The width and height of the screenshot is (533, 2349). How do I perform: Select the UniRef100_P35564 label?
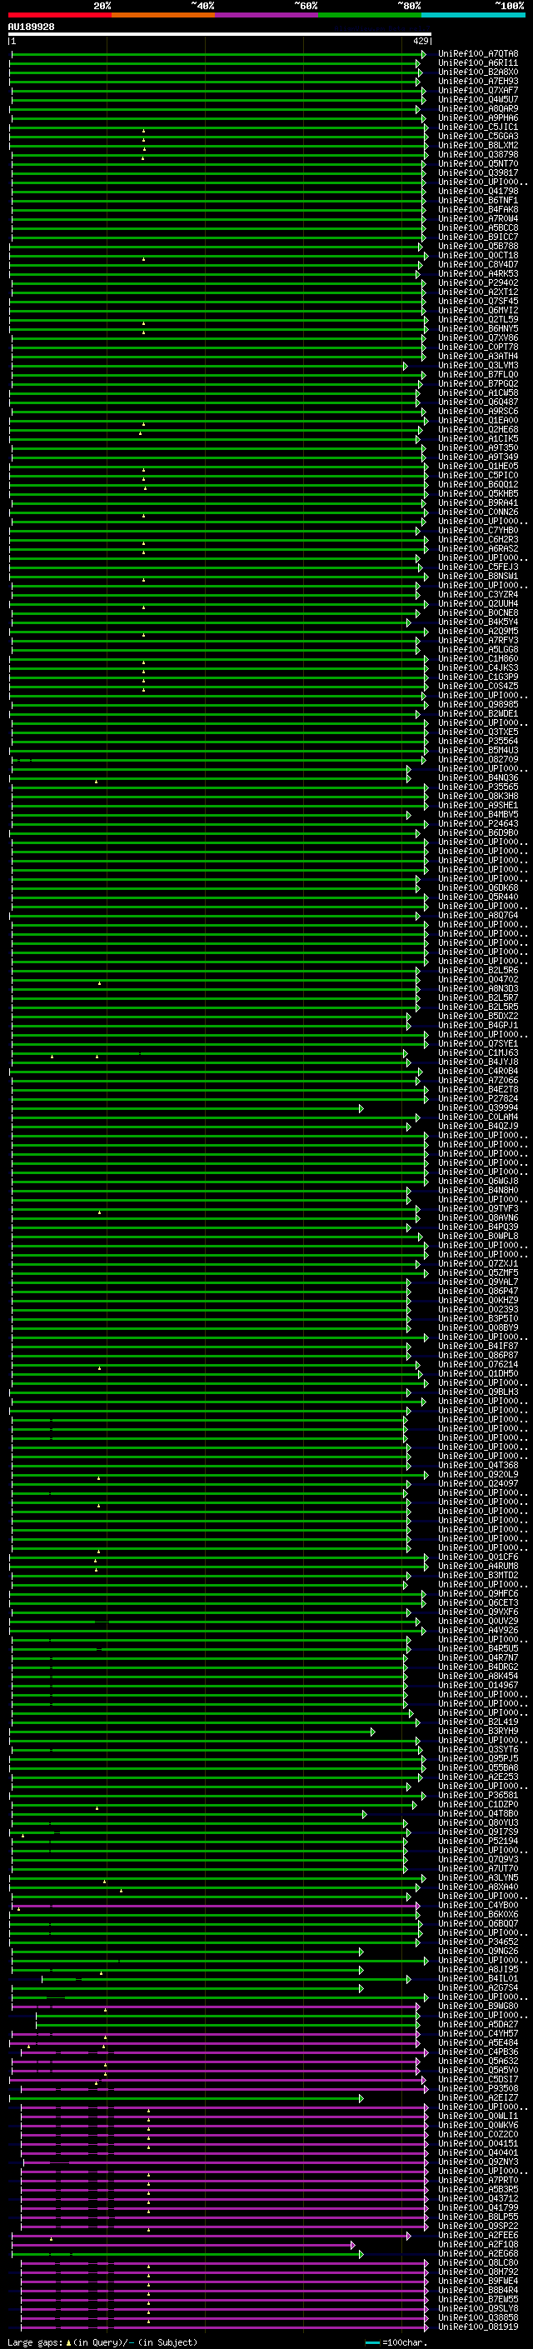[478, 742]
